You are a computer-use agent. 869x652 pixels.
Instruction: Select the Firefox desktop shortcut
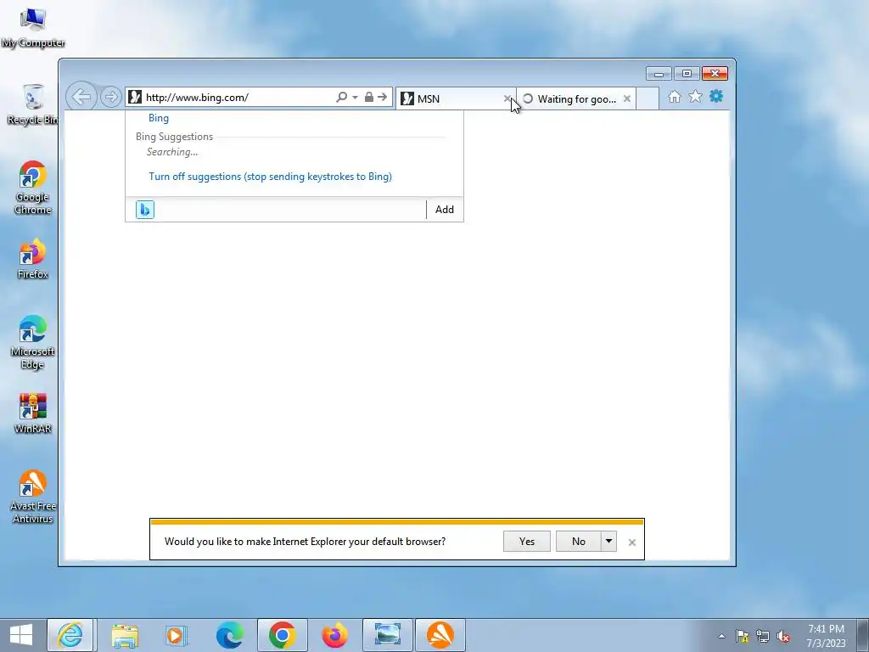[x=33, y=258]
